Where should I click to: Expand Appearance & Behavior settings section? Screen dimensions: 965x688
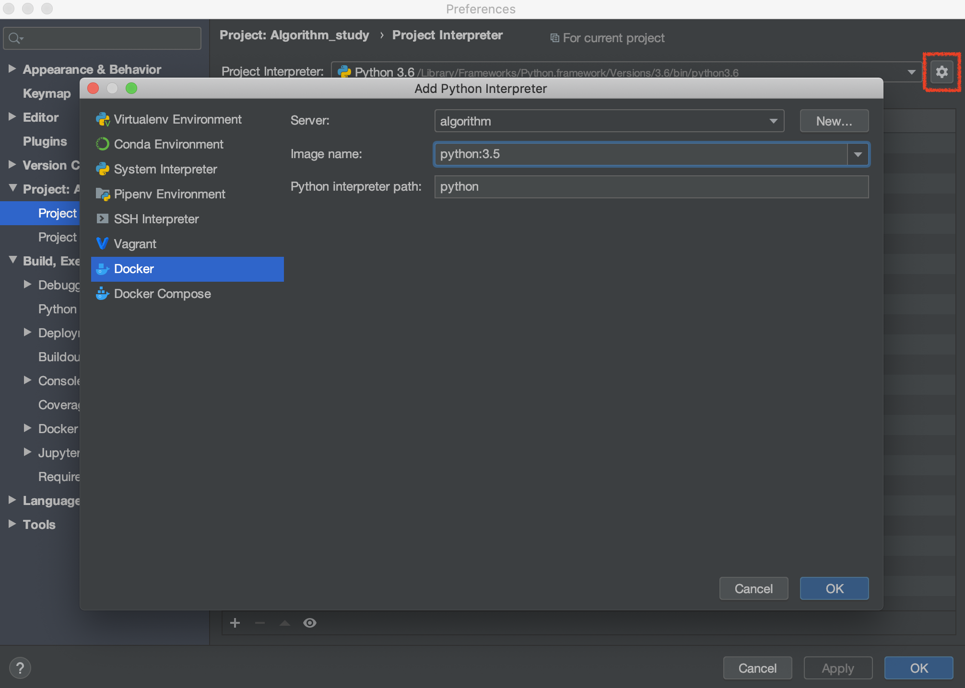tap(12, 69)
